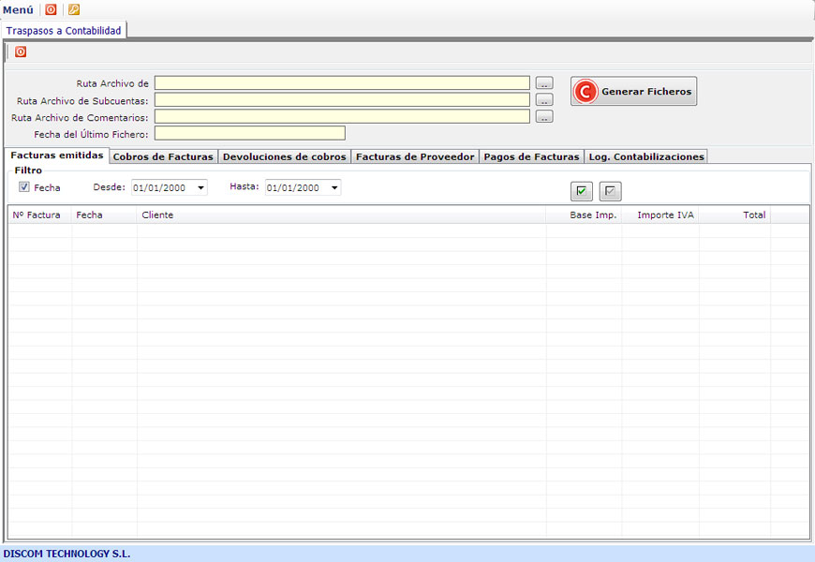Click the gray deselect-all checkmark button
The image size is (815, 562).
point(610,191)
